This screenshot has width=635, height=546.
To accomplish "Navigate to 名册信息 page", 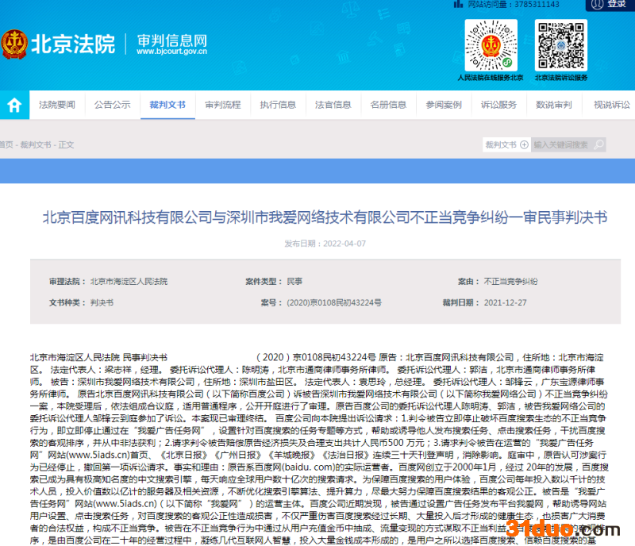I will pyautogui.click(x=388, y=105).
